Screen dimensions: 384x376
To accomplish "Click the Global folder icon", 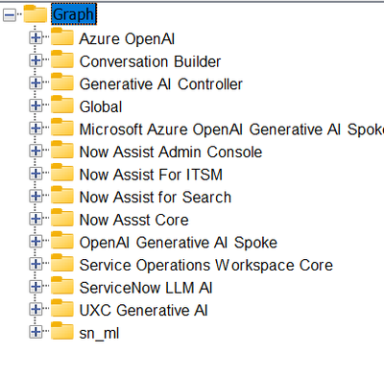I will [x=62, y=105].
